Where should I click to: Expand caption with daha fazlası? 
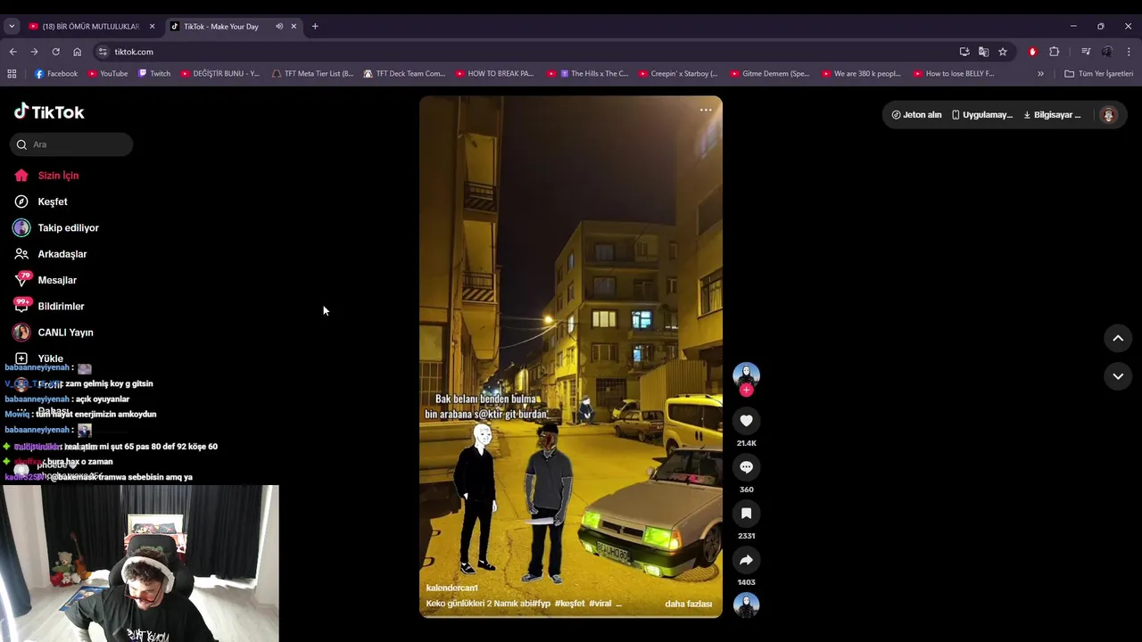(x=688, y=604)
